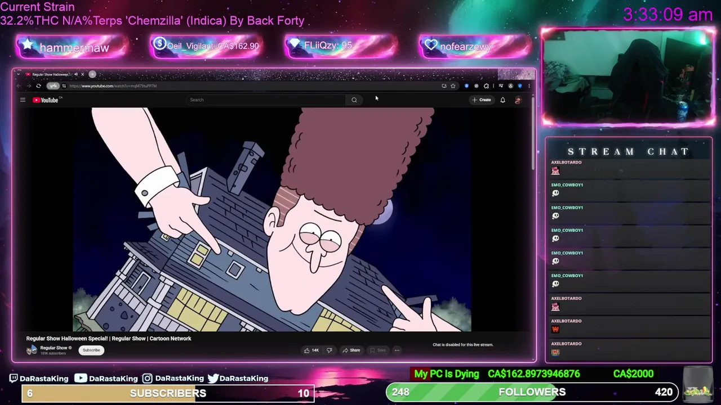The image size is (721, 405).
Task: Subscribe to the Regular Show channel
Action: (x=91, y=350)
